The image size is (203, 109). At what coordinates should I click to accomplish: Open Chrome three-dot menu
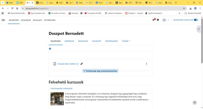tap(200, 8)
